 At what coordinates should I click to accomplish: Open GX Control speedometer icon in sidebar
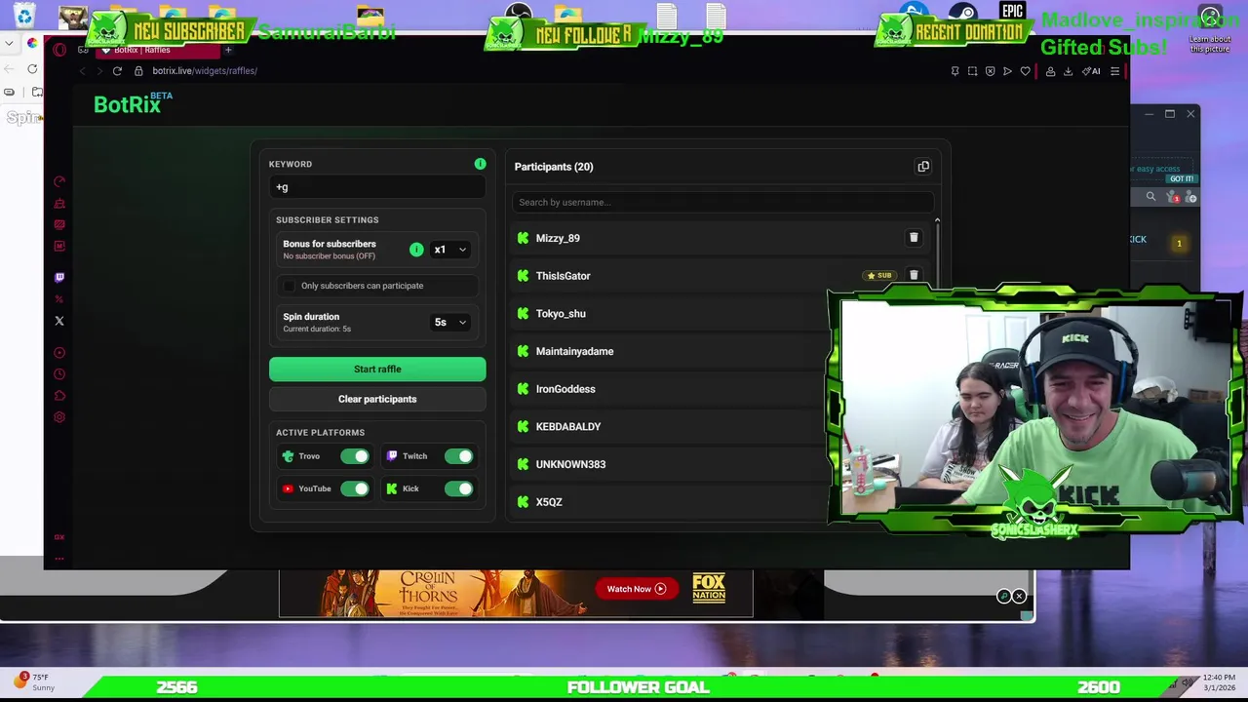[x=59, y=181]
